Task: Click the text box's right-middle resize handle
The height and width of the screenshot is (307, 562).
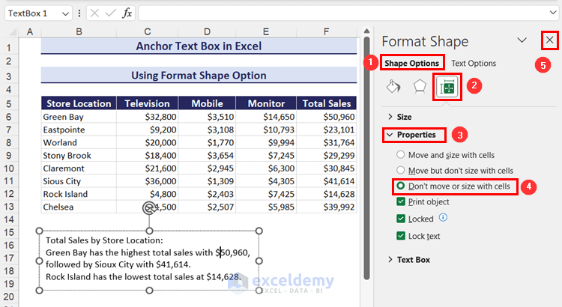Action: tap(259, 261)
